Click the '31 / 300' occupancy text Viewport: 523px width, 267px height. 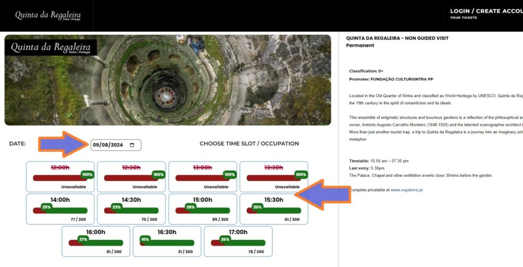tap(185, 252)
